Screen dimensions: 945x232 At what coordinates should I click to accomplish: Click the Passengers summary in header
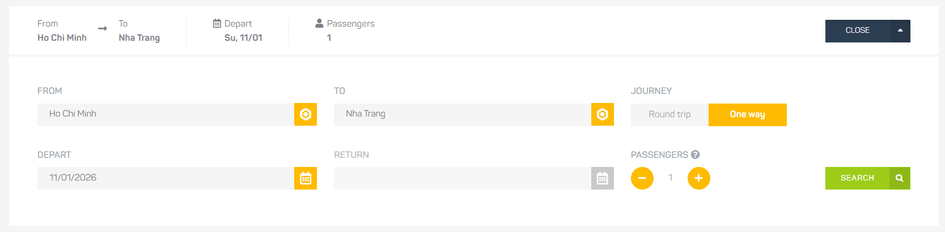tap(345, 31)
